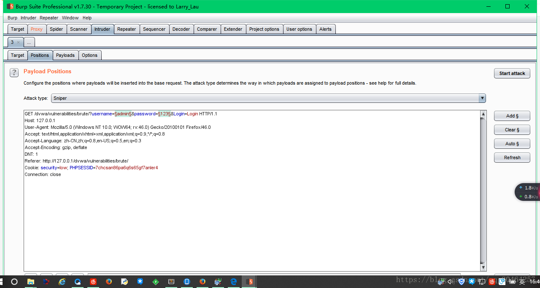Open the blue phone taskbar app

pyautogui.click(x=187, y=282)
